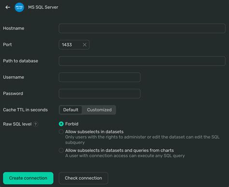Click the Check connection button
This screenshot has width=229, height=187.
pyautogui.click(x=84, y=178)
